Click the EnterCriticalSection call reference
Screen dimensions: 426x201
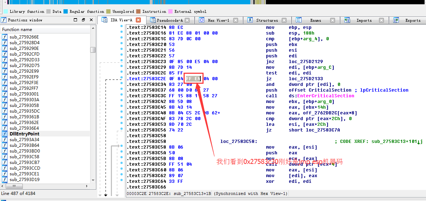pos(325,96)
